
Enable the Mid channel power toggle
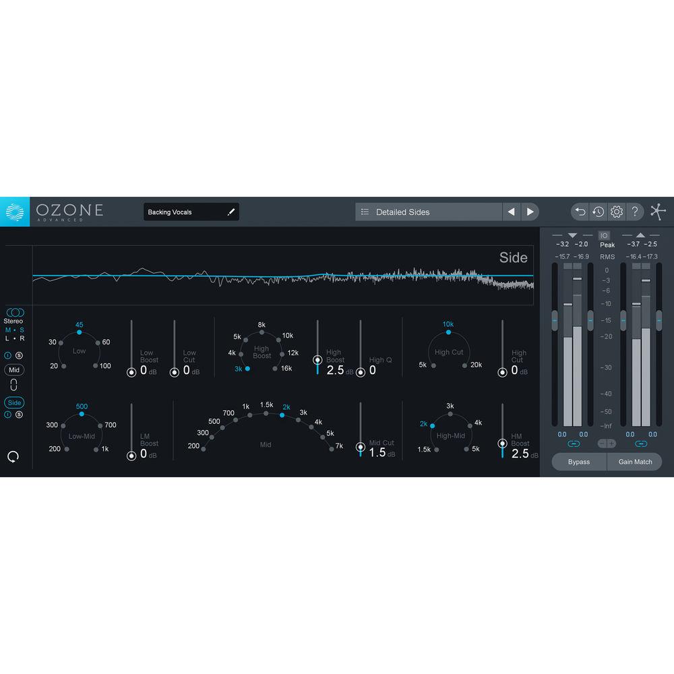pos(7,355)
